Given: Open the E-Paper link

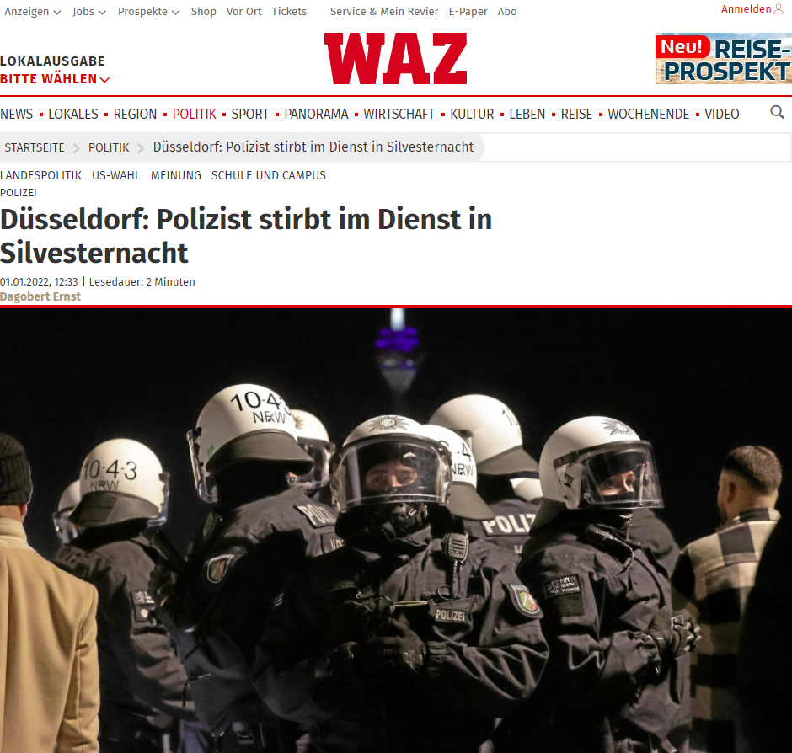Looking at the screenshot, I should coord(468,12).
